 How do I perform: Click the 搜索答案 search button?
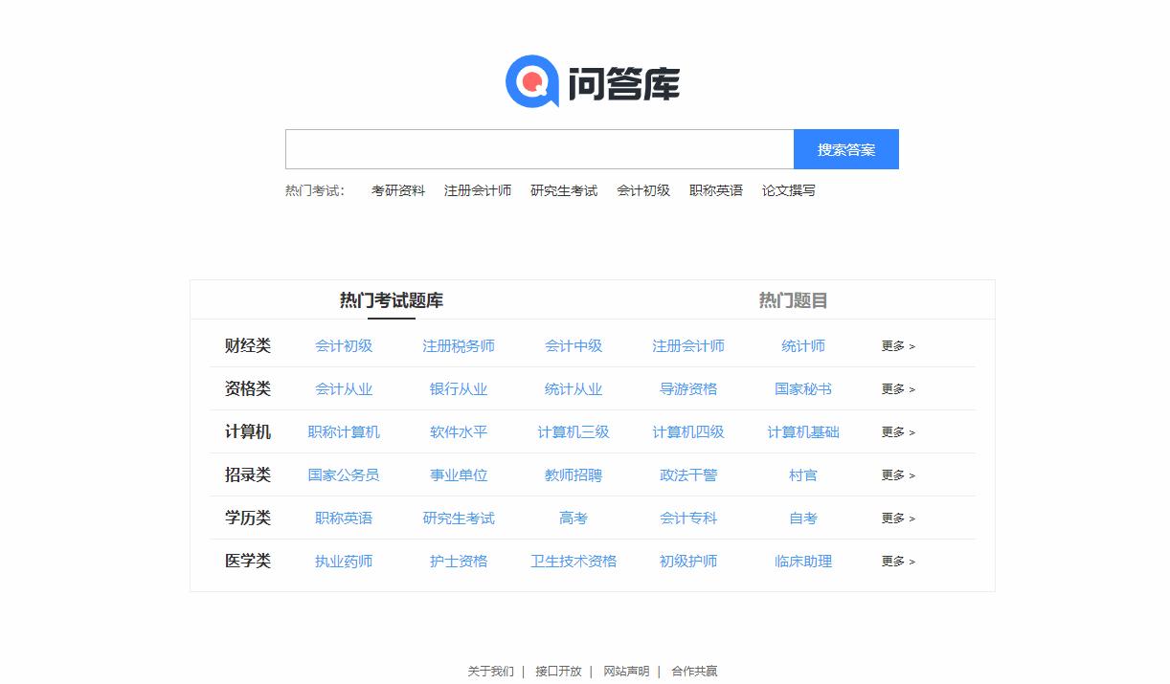(x=845, y=149)
